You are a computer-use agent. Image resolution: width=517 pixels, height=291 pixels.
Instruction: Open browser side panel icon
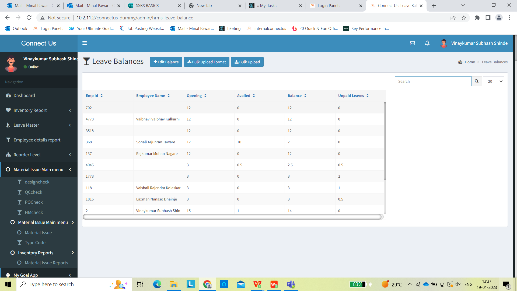point(488,18)
